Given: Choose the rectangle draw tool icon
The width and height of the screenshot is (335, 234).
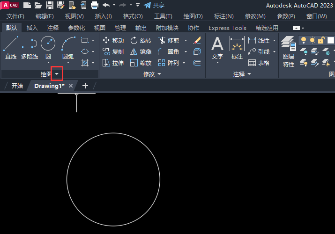Looking at the screenshot, I should click(85, 40).
